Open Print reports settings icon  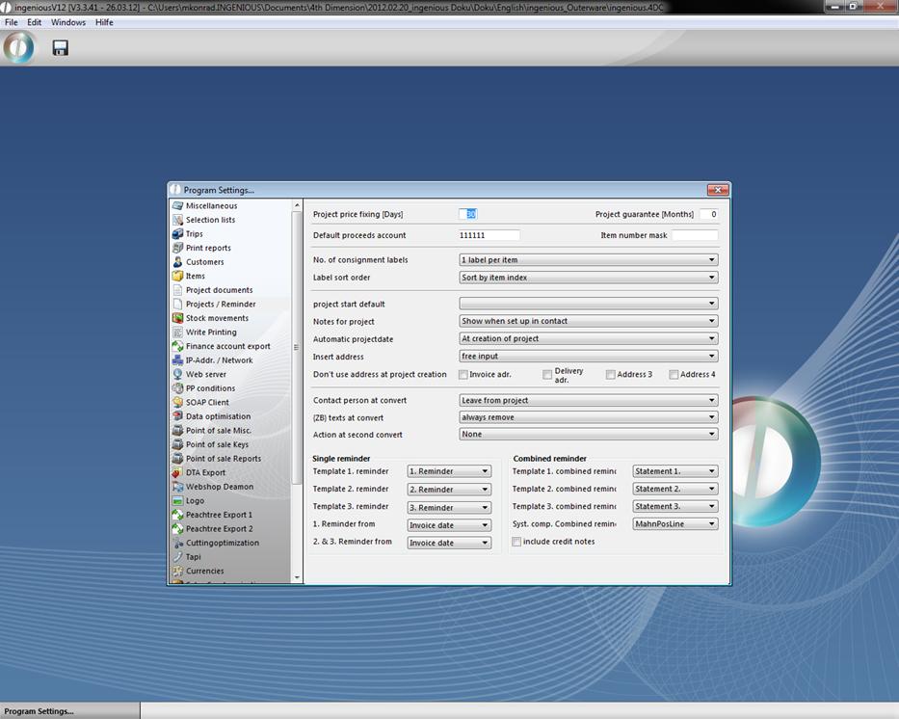(177, 248)
